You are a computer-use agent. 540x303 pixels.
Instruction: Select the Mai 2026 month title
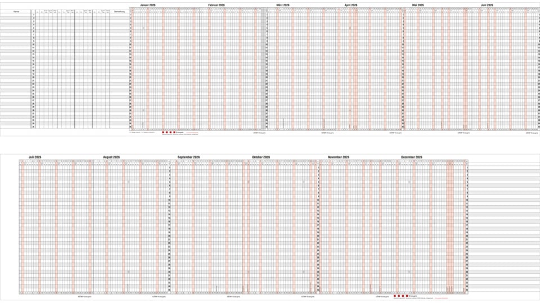tap(418, 4)
